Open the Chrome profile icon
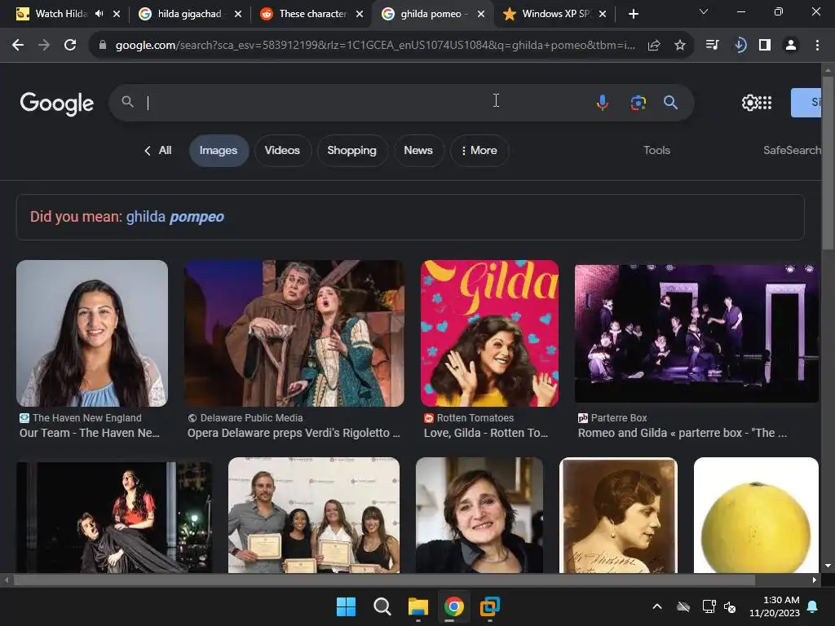 [791, 46]
